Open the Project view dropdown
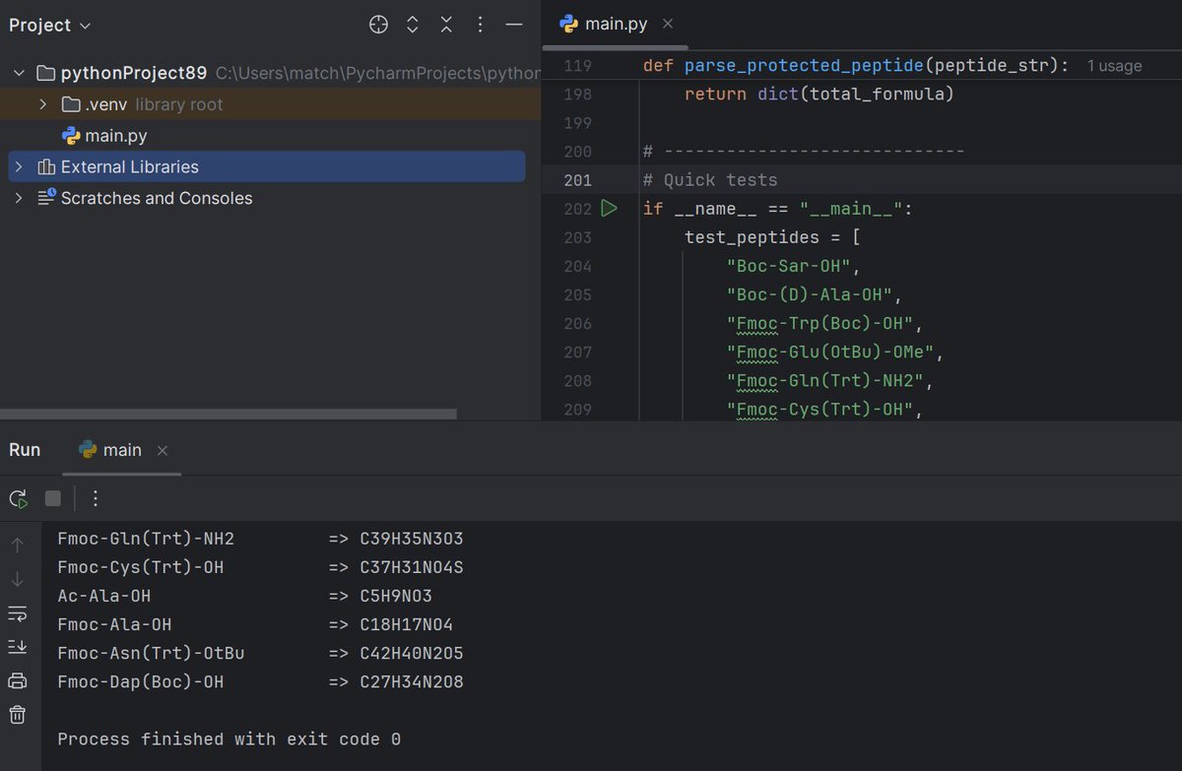 (49, 25)
